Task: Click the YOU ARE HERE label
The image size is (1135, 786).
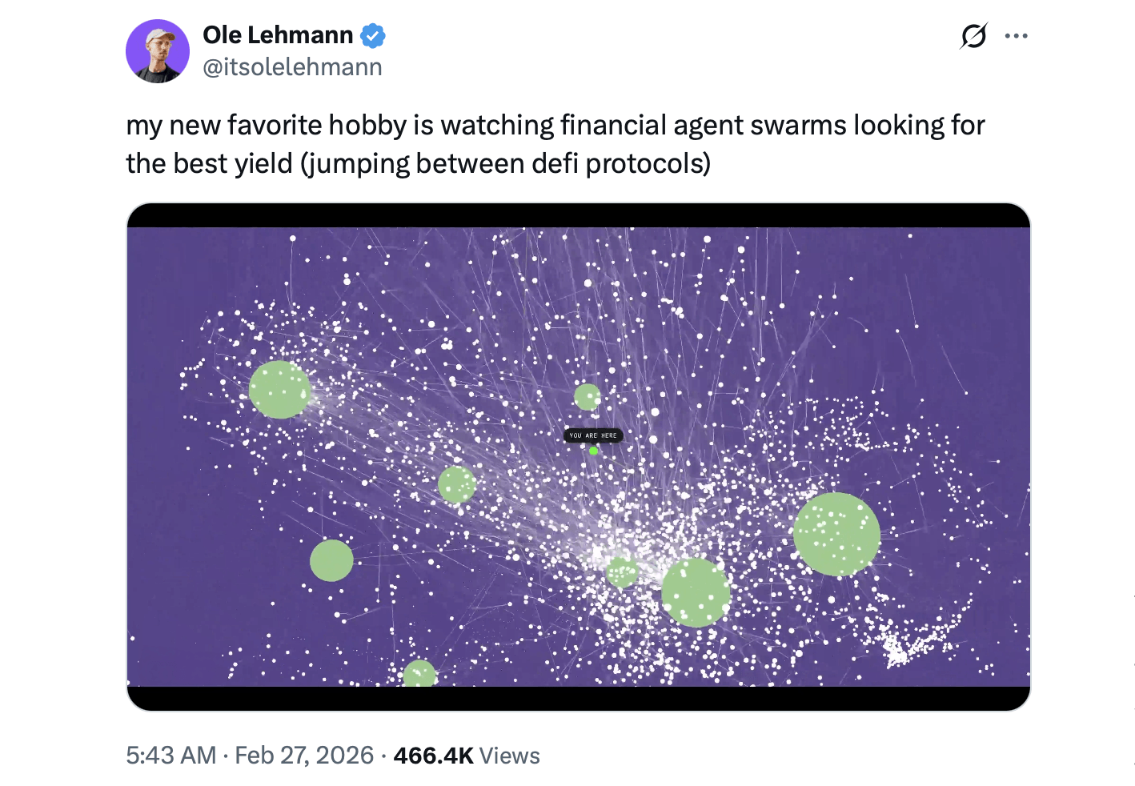Action: 593,435
